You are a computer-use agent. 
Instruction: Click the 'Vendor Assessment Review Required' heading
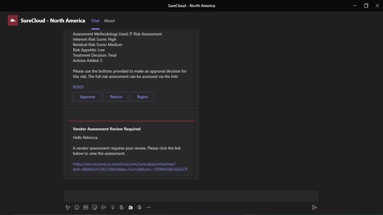pyautogui.click(x=107, y=129)
